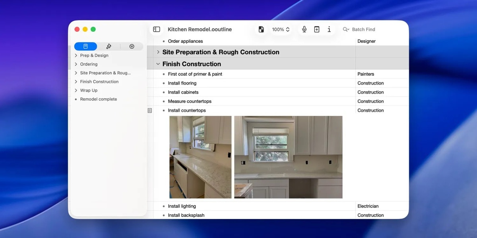Select the Install backsplash row

(x=186, y=215)
